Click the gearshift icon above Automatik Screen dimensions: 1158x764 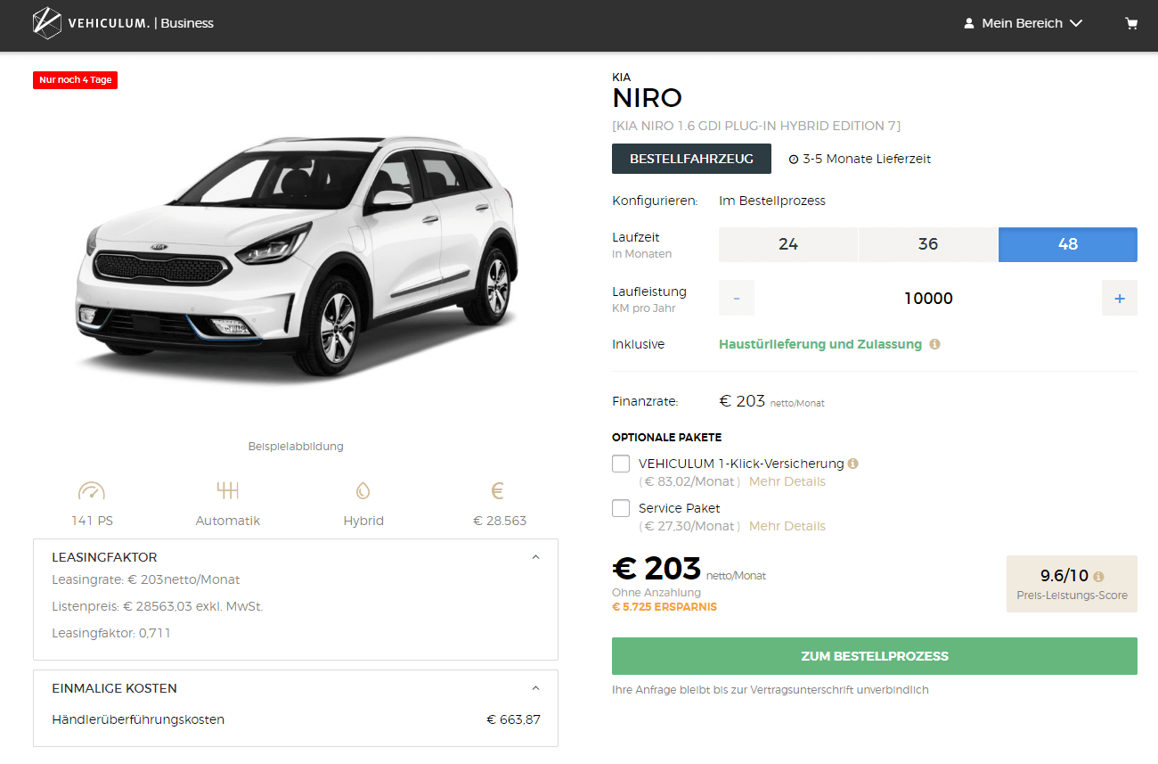pyautogui.click(x=228, y=490)
